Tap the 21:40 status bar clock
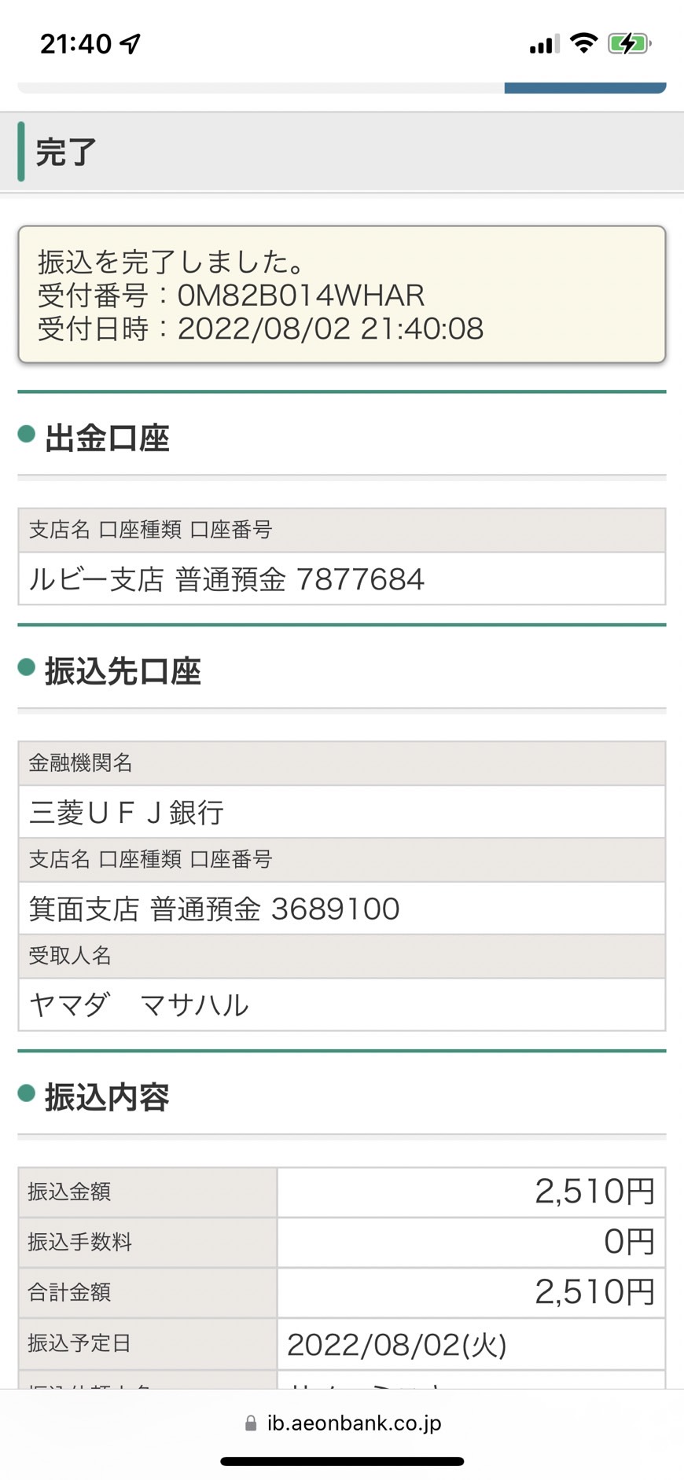Viewport: 684px width, 1480px height. point(76,44)
